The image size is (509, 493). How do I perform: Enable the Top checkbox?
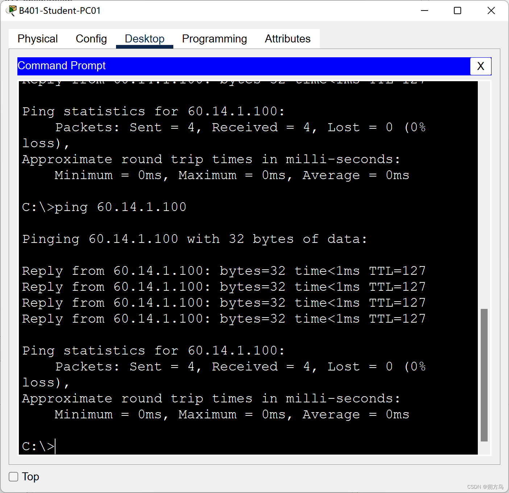13,477
